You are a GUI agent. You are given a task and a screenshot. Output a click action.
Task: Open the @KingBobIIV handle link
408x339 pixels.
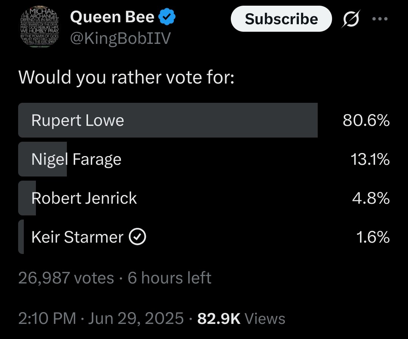(x=120, y=38)
